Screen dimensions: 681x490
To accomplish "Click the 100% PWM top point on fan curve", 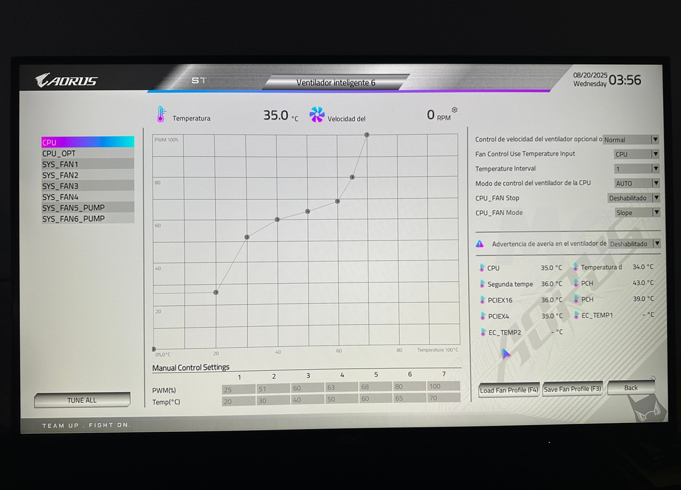I will [x=367, y=135].
